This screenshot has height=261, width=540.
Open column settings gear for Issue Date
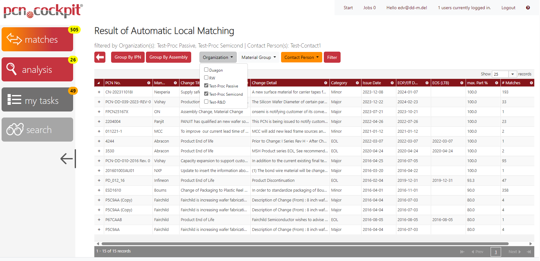392,83
